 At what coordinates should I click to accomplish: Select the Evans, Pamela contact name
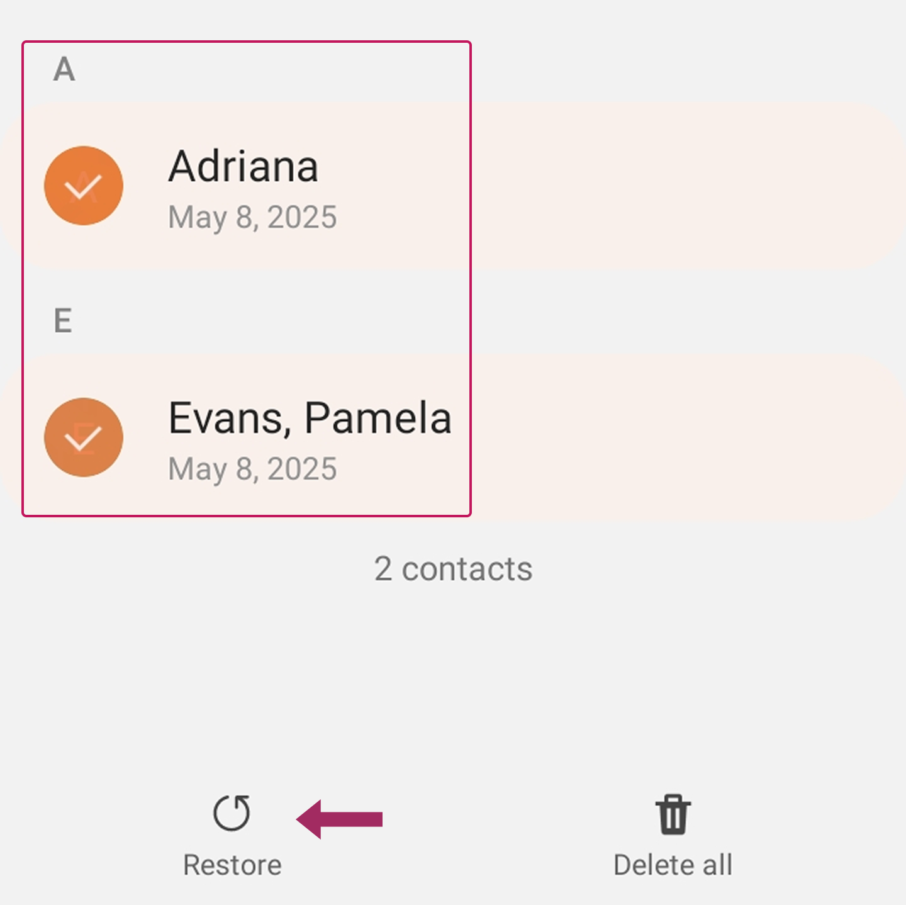[x=310, y=419]
